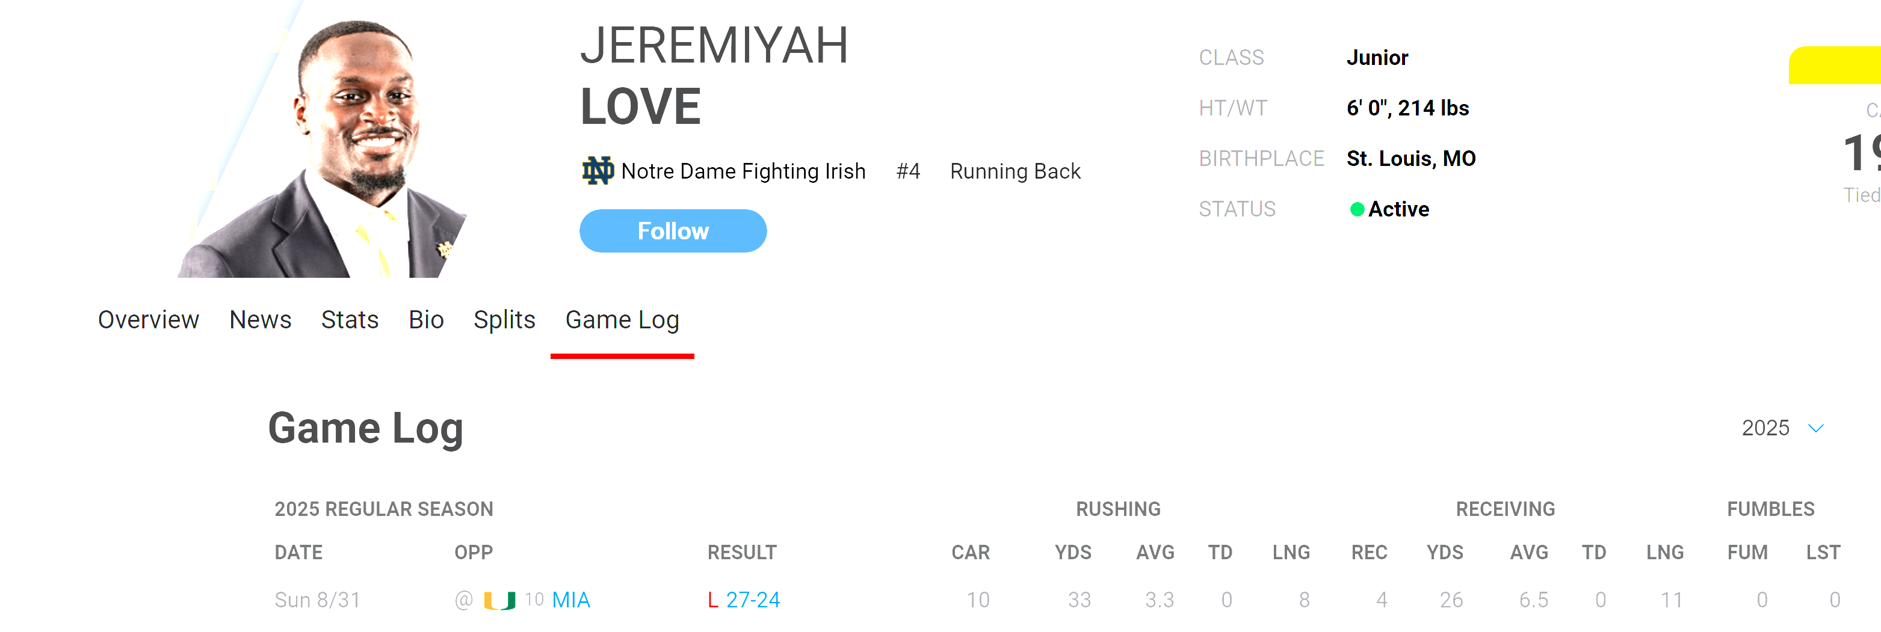
Task: Go to the Stats tab
Action: point(350,321)
